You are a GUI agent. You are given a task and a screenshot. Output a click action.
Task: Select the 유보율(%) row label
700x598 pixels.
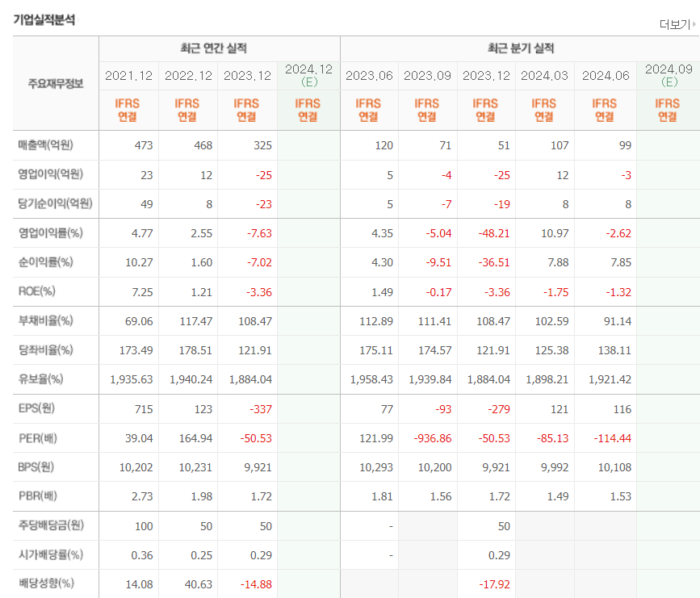(40, 378)
